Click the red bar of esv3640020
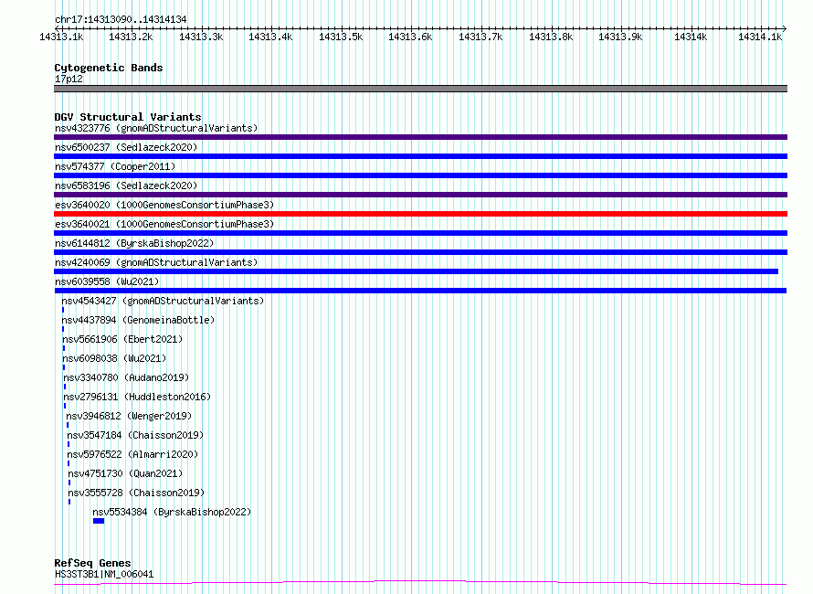 [x=420, y=214]
